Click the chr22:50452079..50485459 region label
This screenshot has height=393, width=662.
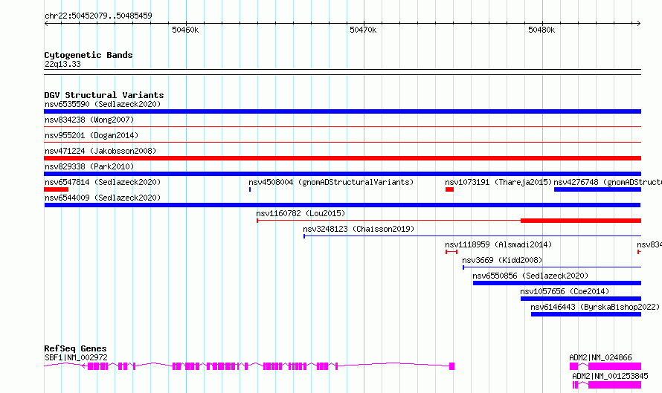98,16
